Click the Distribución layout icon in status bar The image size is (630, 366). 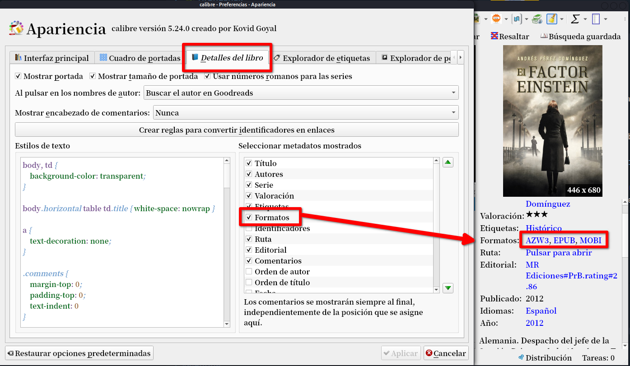click(x=521, y=357)
